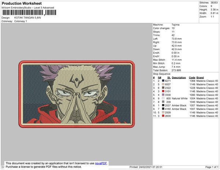Click the Max Jump value 7.4 mm

click(176, 67)
